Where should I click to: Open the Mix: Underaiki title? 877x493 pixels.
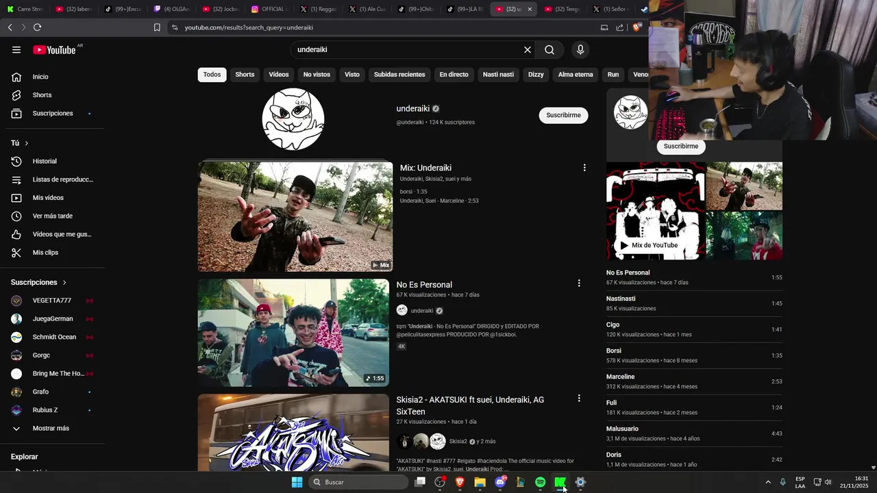[x=425, y=168]
